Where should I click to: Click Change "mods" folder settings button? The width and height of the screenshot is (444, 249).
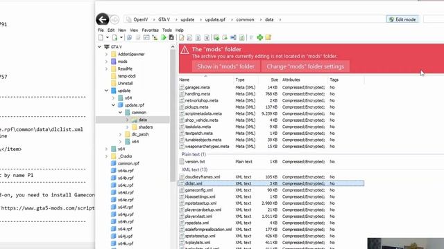pos(305,66)
